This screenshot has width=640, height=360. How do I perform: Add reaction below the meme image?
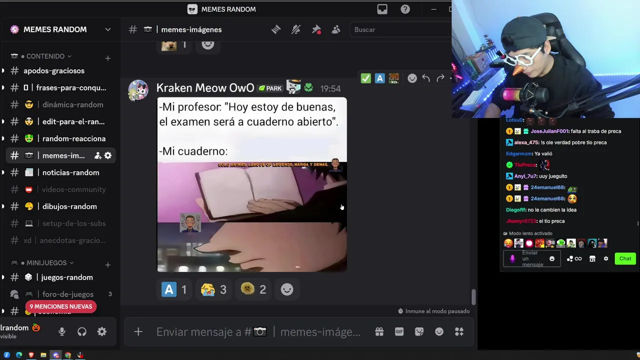(287, 289)
